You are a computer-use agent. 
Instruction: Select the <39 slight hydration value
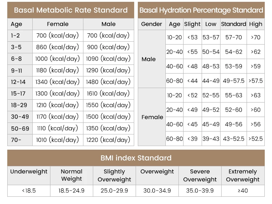192,139
